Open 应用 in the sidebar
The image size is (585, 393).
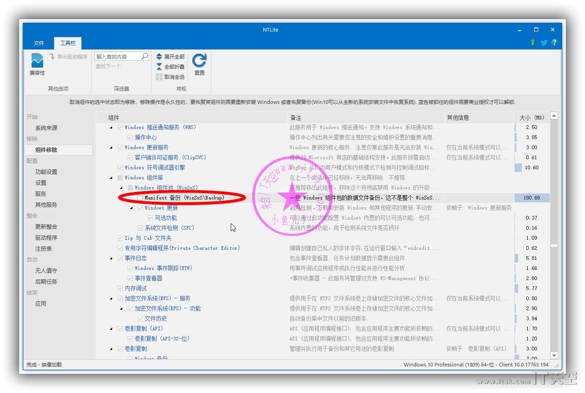click(41, 304)
